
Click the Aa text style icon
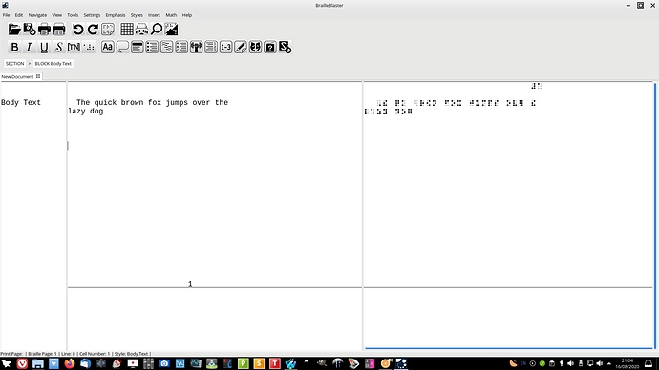108,47
